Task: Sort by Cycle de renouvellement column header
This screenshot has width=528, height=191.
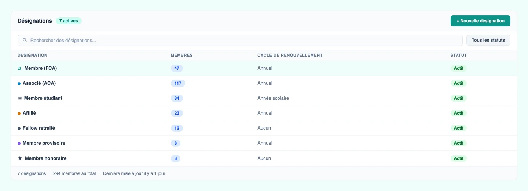Action: pyautogui.click(x=290, y=55)
